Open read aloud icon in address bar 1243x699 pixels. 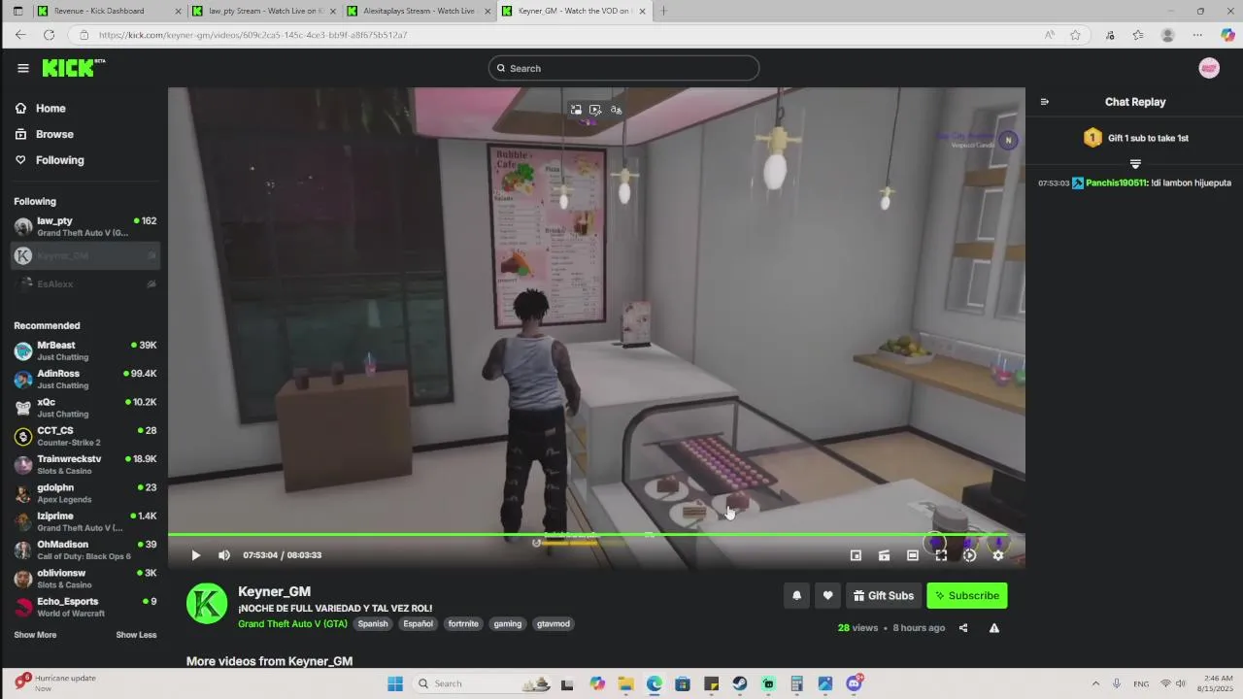[x=1050, y=35]
